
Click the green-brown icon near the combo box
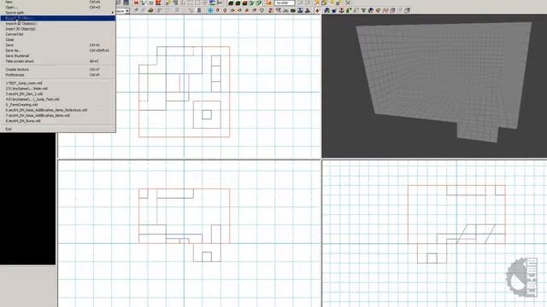[x=150, y=10]
